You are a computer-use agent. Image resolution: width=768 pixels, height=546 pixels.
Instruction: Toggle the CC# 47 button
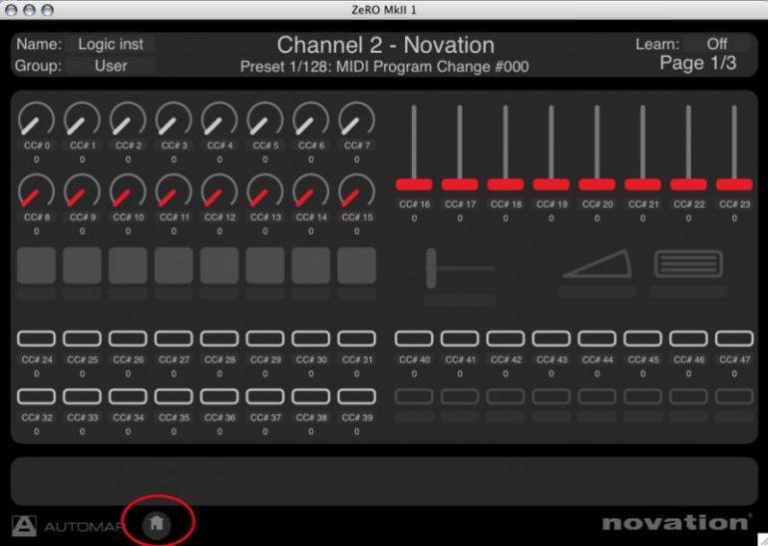pos(734,338)
